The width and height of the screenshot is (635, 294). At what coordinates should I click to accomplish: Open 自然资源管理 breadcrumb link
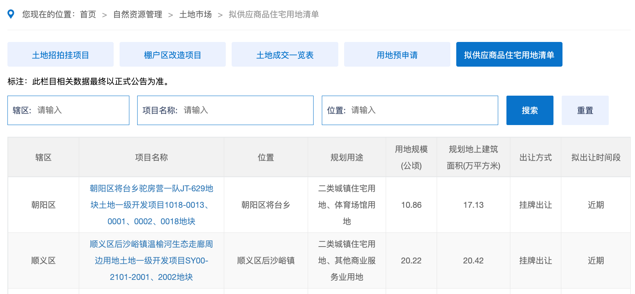[138, 15]
